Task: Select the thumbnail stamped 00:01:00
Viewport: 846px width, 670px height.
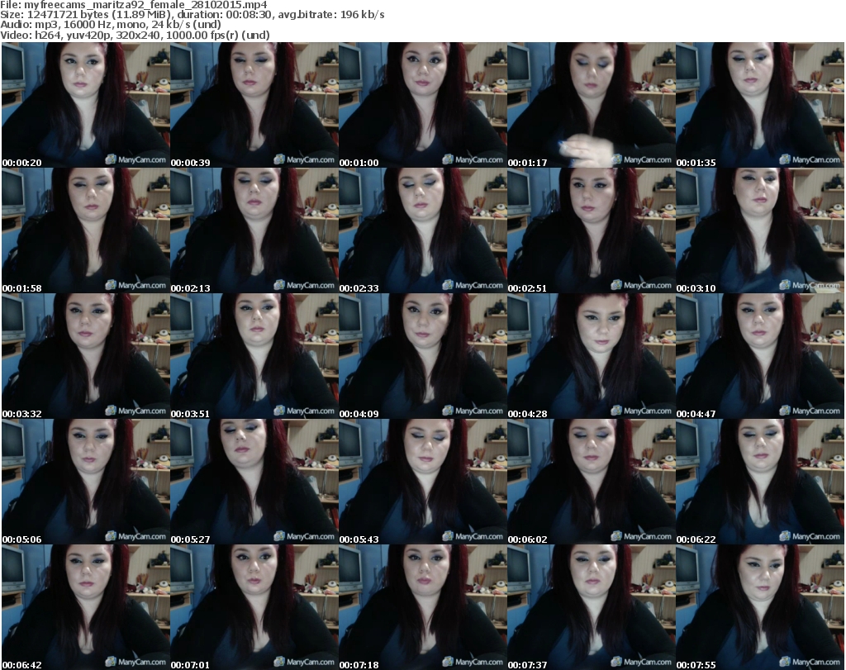Action: point(423,105)
